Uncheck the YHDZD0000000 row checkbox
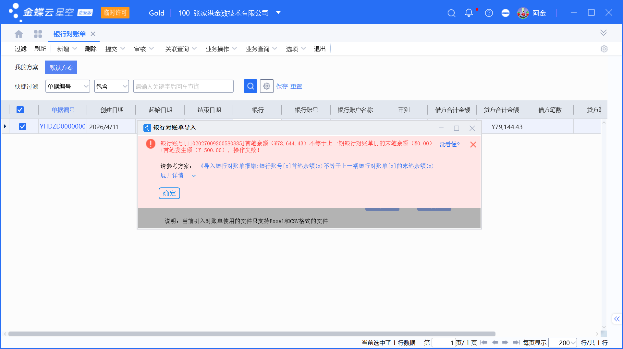623x349 pixels. point(23,127)
